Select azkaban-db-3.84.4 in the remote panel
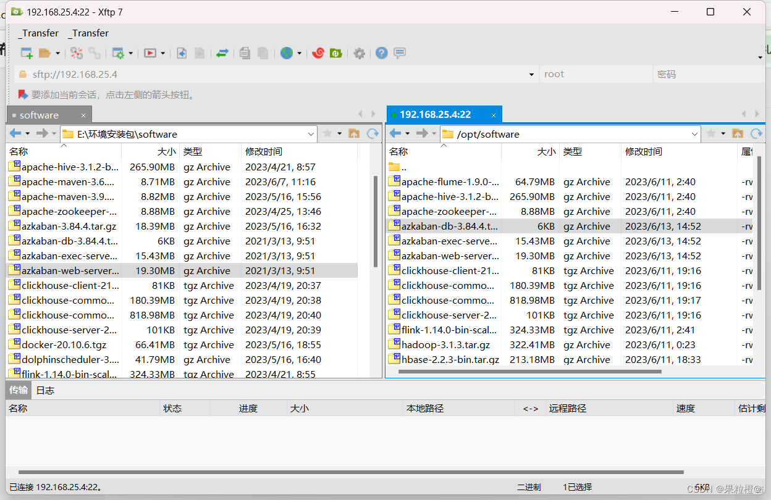 pyautogui.click(x=445, y=226)
